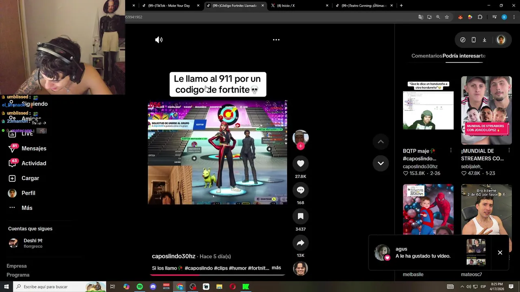The width and height of the screenshot is (520, 292).
Task: Open 'MUNDIAL DE STREAMERS' video thumbnail
Action: pyautogui.click(x=486, y=110)
